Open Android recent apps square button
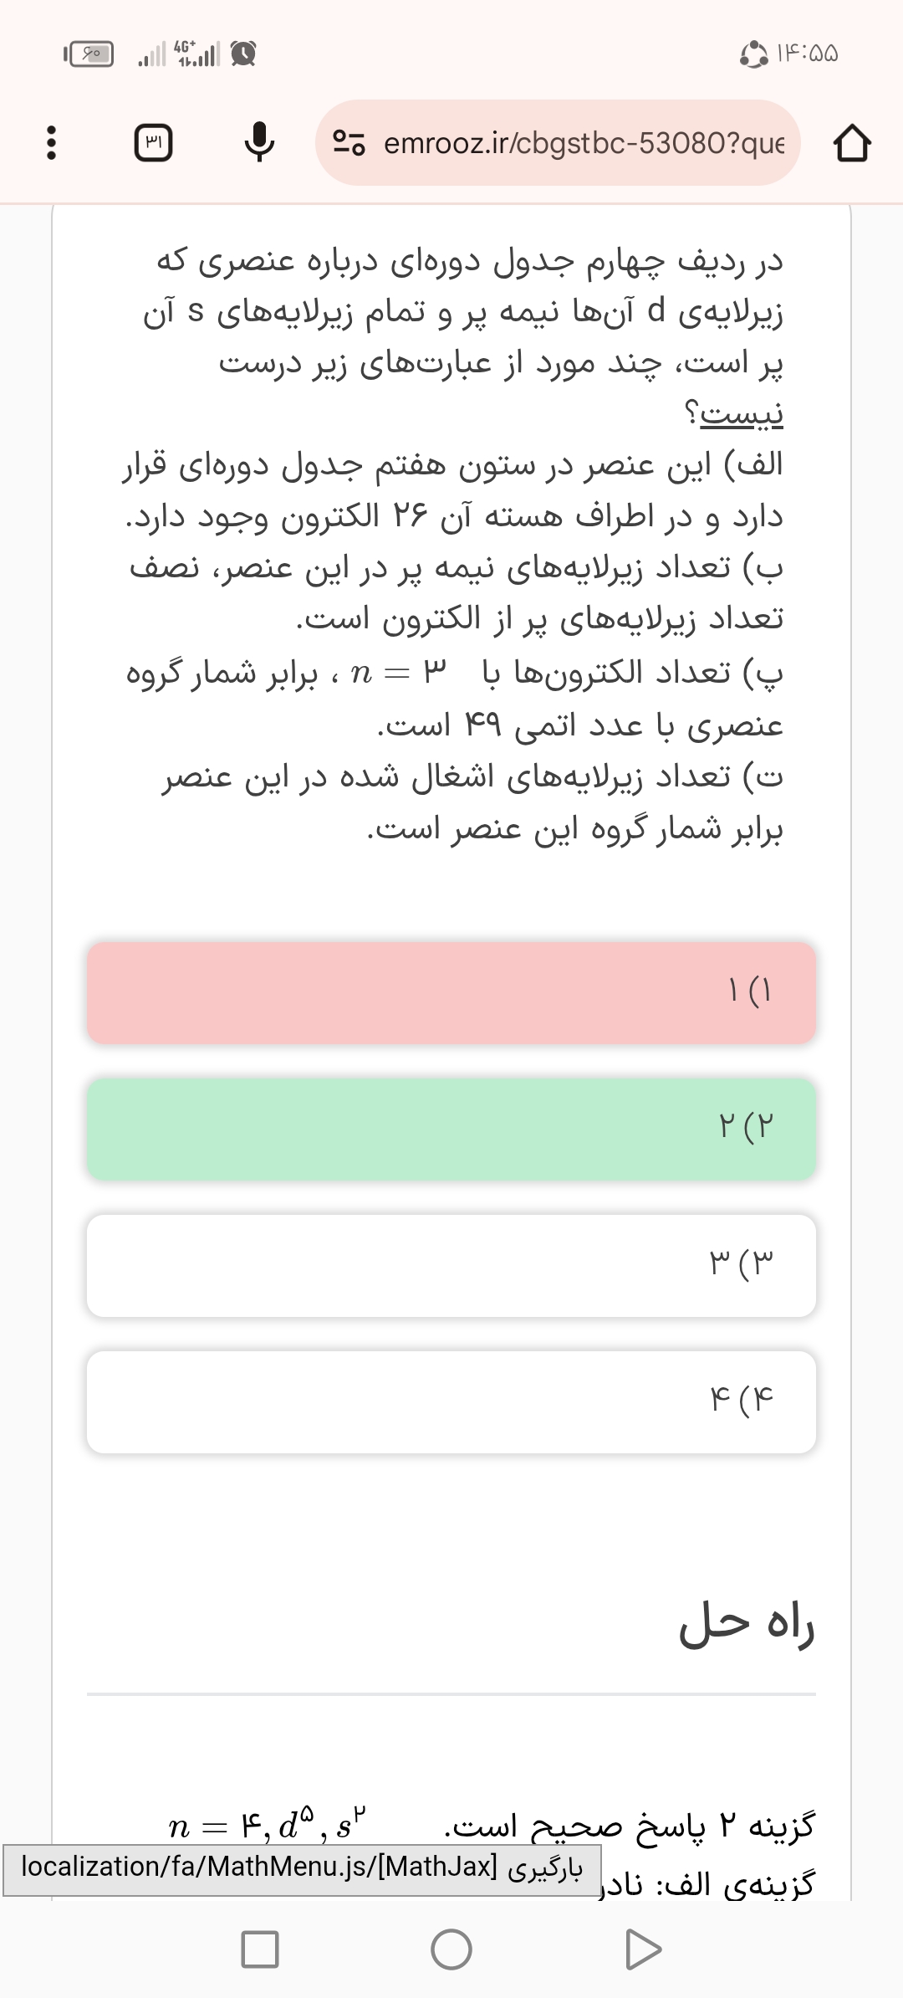903x1998 pixels. [259, 1949]
